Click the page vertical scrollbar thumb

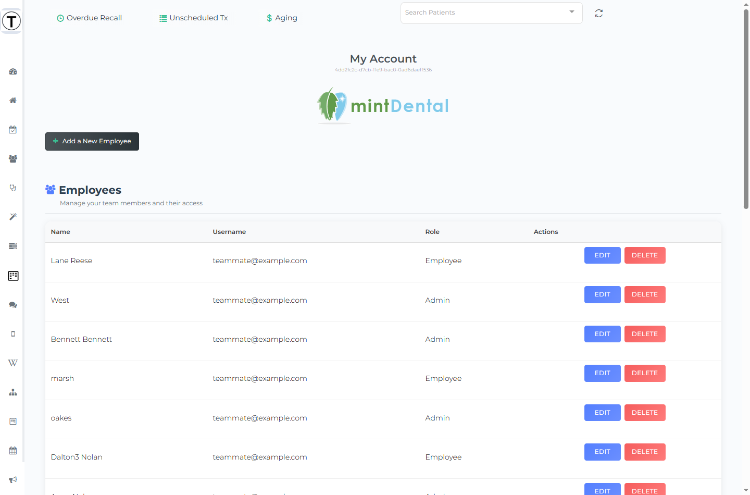tap(746, 108)
